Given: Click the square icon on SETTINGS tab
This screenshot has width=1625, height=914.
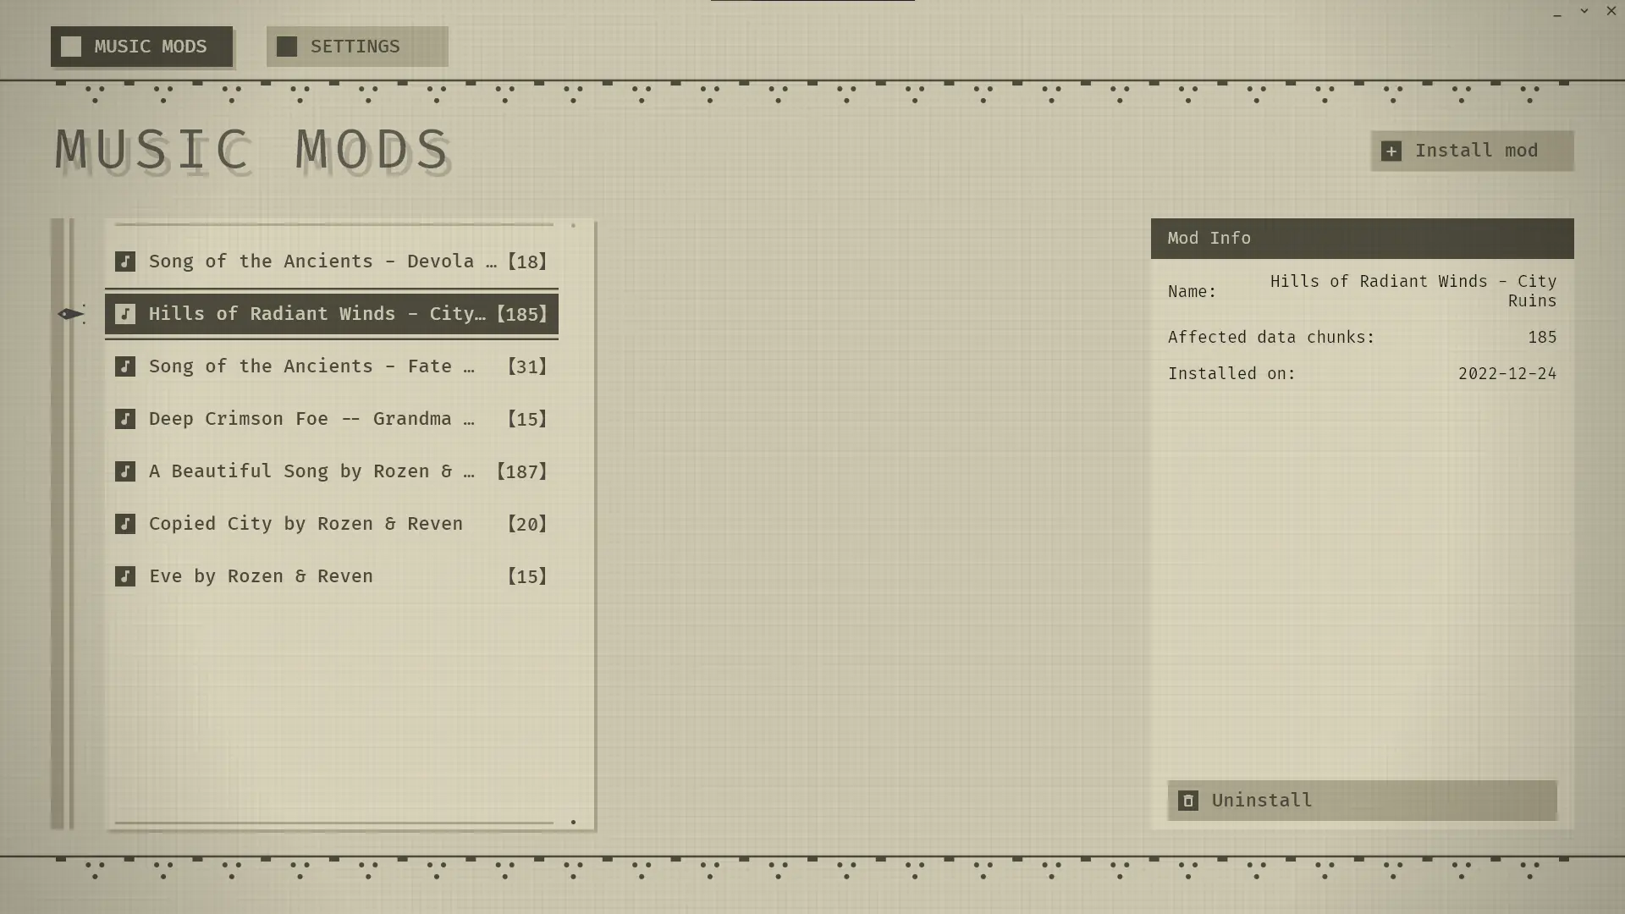Looking at the screenshot, I should tap(287, 47).
